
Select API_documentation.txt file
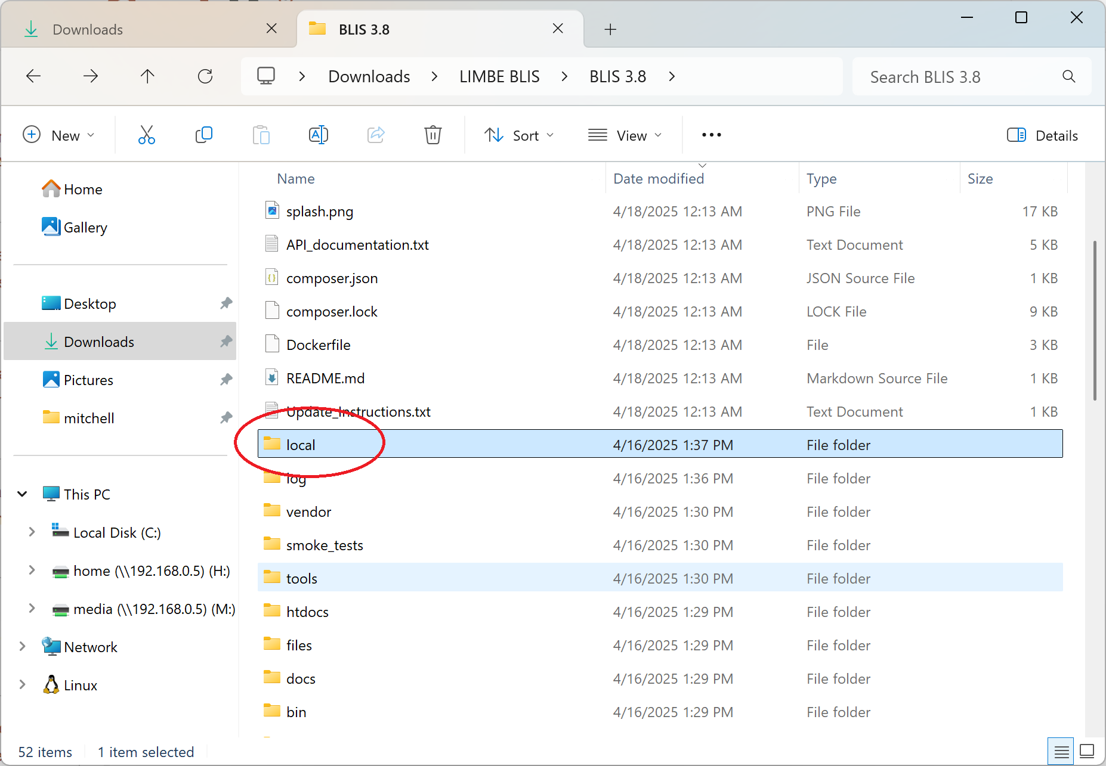(x=660, y=244)
